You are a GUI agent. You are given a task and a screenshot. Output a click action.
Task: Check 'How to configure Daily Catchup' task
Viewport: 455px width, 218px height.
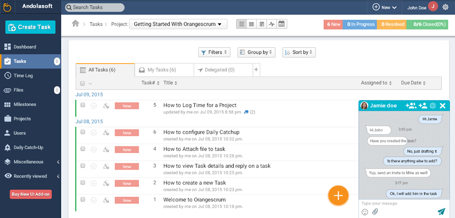82,132
